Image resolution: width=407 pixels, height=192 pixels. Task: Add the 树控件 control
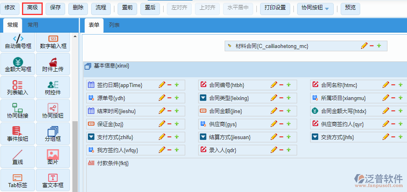(53, 87)
